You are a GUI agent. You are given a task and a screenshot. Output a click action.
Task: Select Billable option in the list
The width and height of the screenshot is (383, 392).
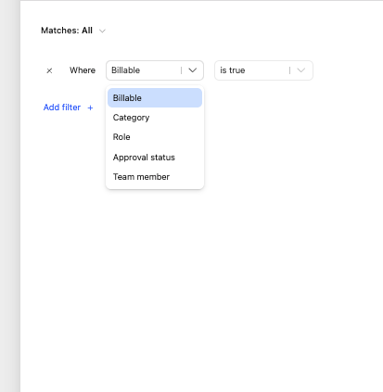[x=155, y=98]
